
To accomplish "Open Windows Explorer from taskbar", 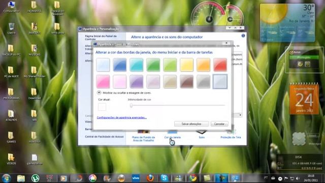I will coord(21,178).
